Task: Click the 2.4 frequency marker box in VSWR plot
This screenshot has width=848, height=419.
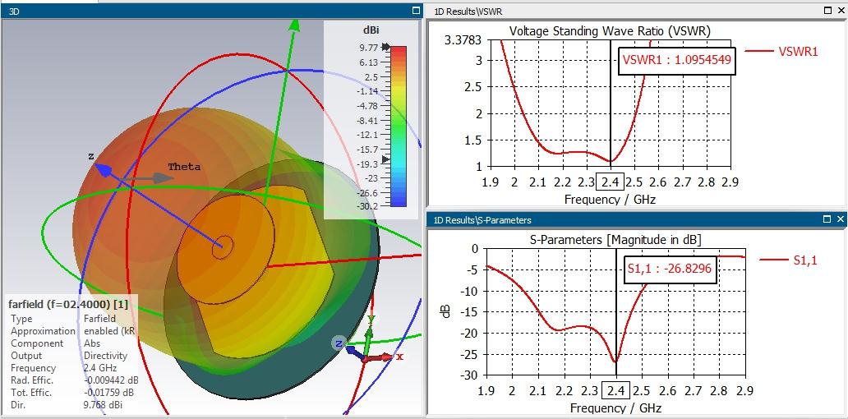Action: [x=610, y=182]
